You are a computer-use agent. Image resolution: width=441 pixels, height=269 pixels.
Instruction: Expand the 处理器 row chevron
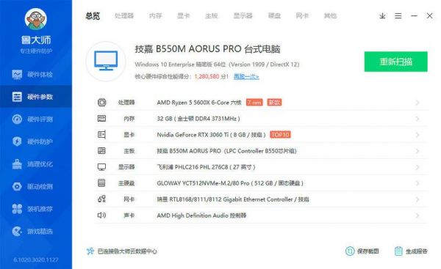417,103
